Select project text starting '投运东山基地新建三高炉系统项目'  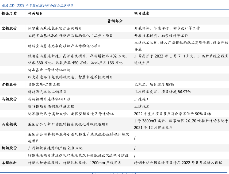[x=78, y=59]
